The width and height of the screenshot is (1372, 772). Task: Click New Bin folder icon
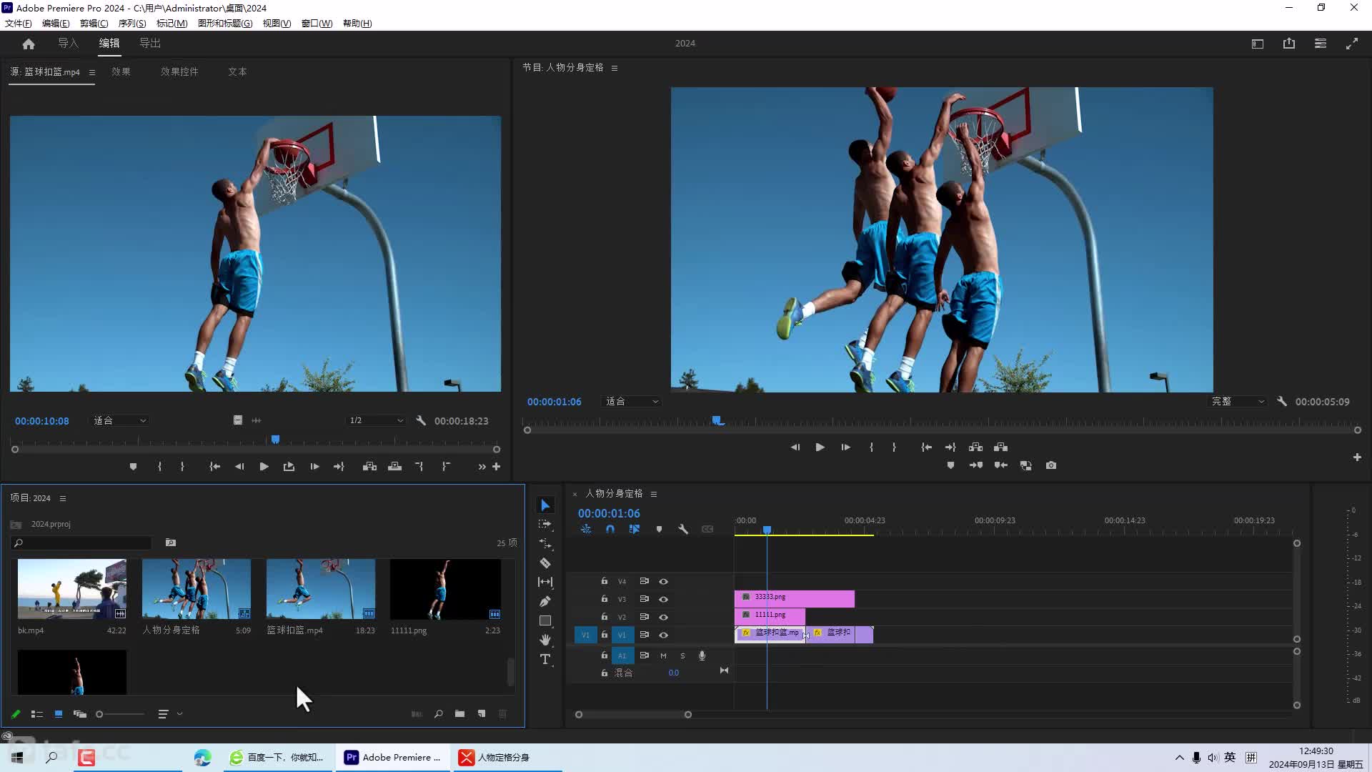pyautogui.click(x=459, y=713)
